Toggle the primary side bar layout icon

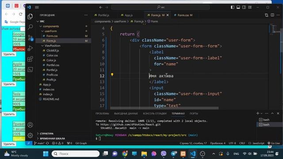(233, 7)
